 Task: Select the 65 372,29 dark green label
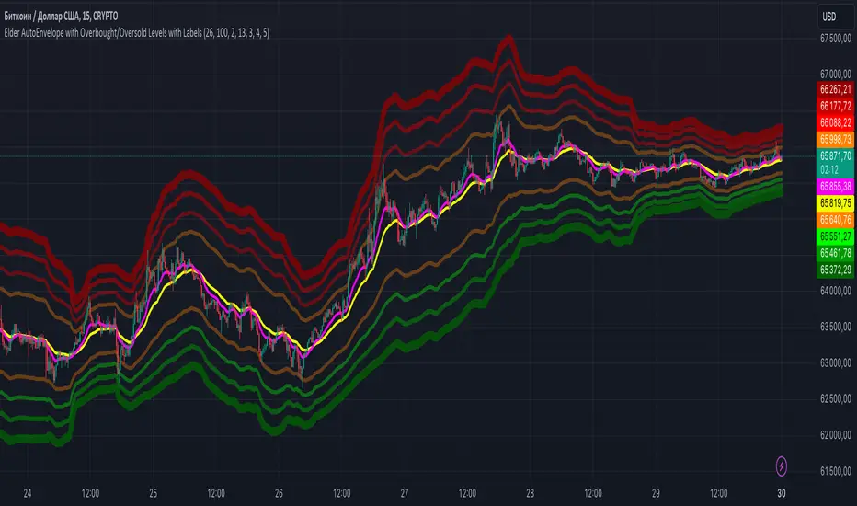coord(836,270)
